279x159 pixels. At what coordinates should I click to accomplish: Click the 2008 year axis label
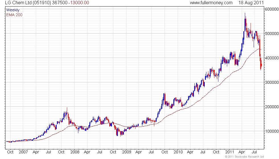click(x=75, y=152)
